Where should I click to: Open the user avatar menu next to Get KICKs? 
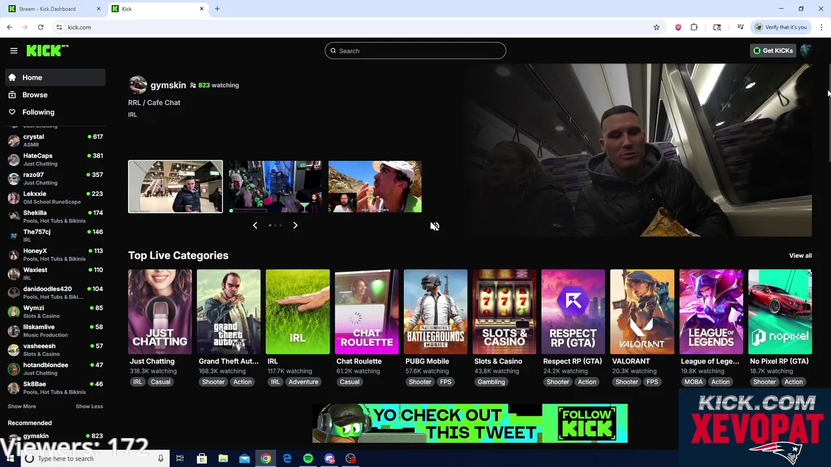click(806, 51)
